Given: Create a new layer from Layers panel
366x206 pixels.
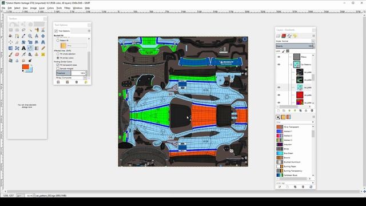Looking at the screenshot, I should (x=279, y=110).
